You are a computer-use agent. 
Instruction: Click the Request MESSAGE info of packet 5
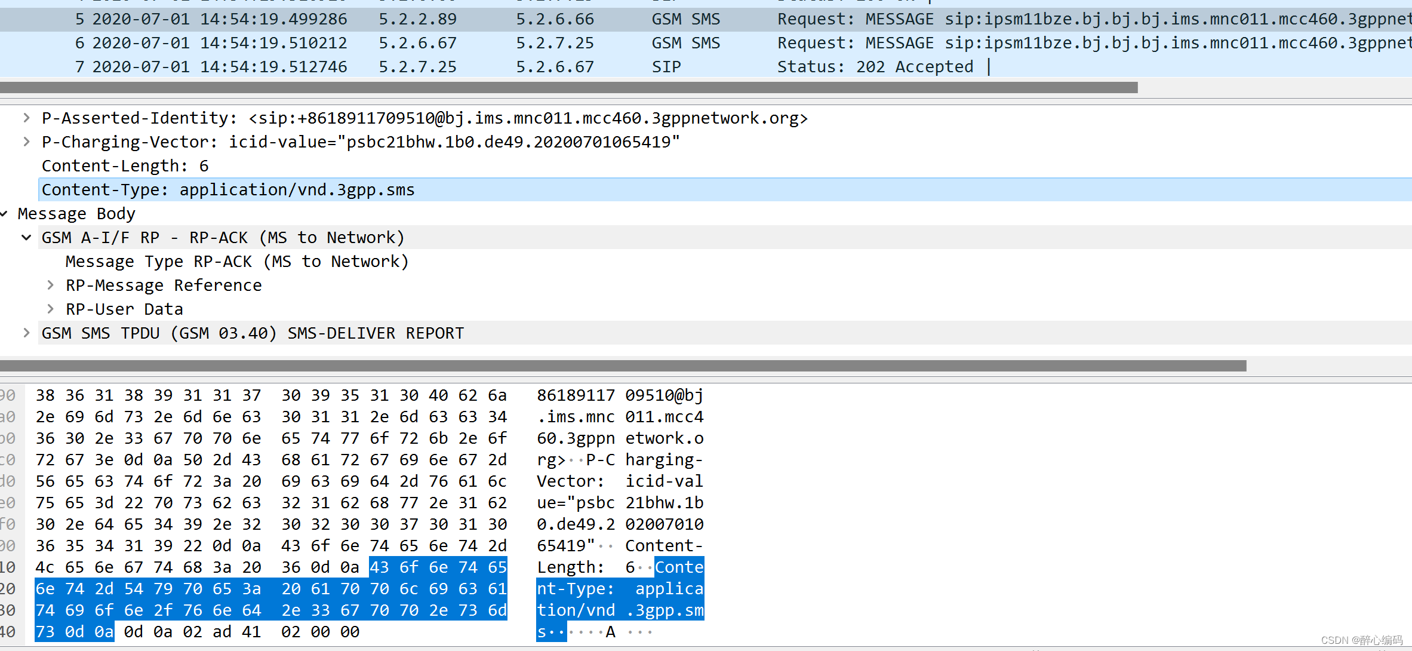click(x=1094, y=19)
